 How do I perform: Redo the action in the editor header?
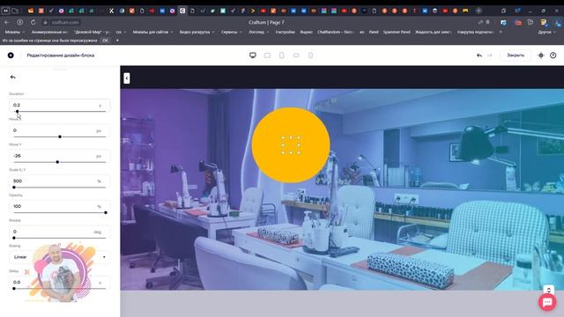tap(490, 55)
